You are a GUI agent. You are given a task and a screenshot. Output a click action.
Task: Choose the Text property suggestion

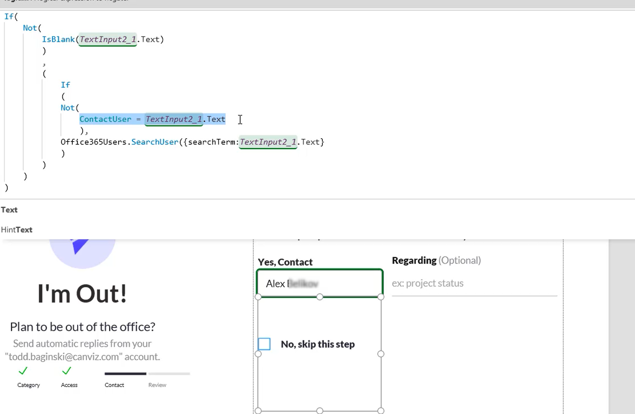tap(9, 210)
